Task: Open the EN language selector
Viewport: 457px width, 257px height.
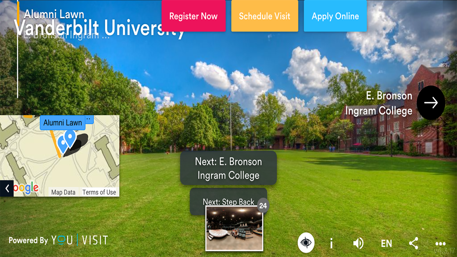Action: [387, 243]
